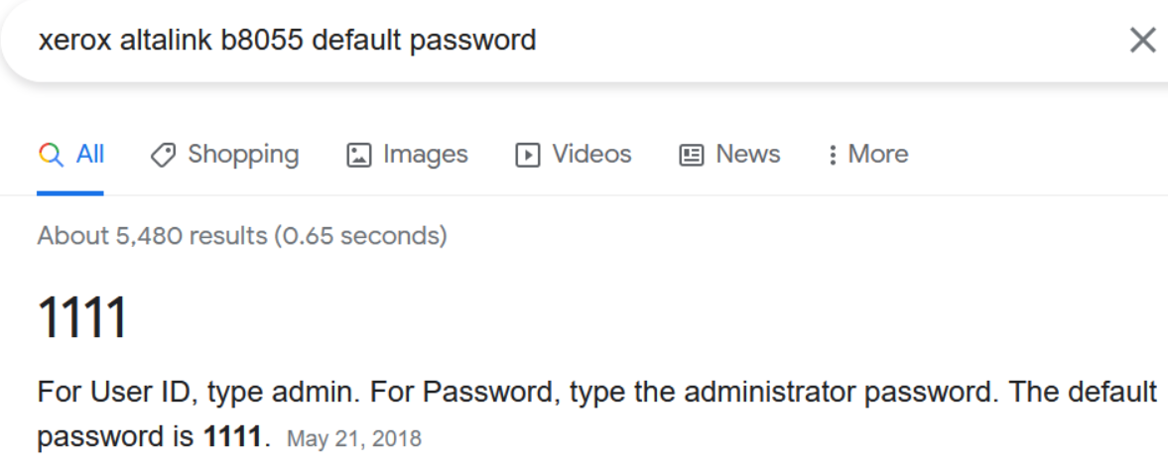This screenshot has width=1168, height=470.
Task: Click the magnifying glass icon of the All tab
Action: (51, 155)
